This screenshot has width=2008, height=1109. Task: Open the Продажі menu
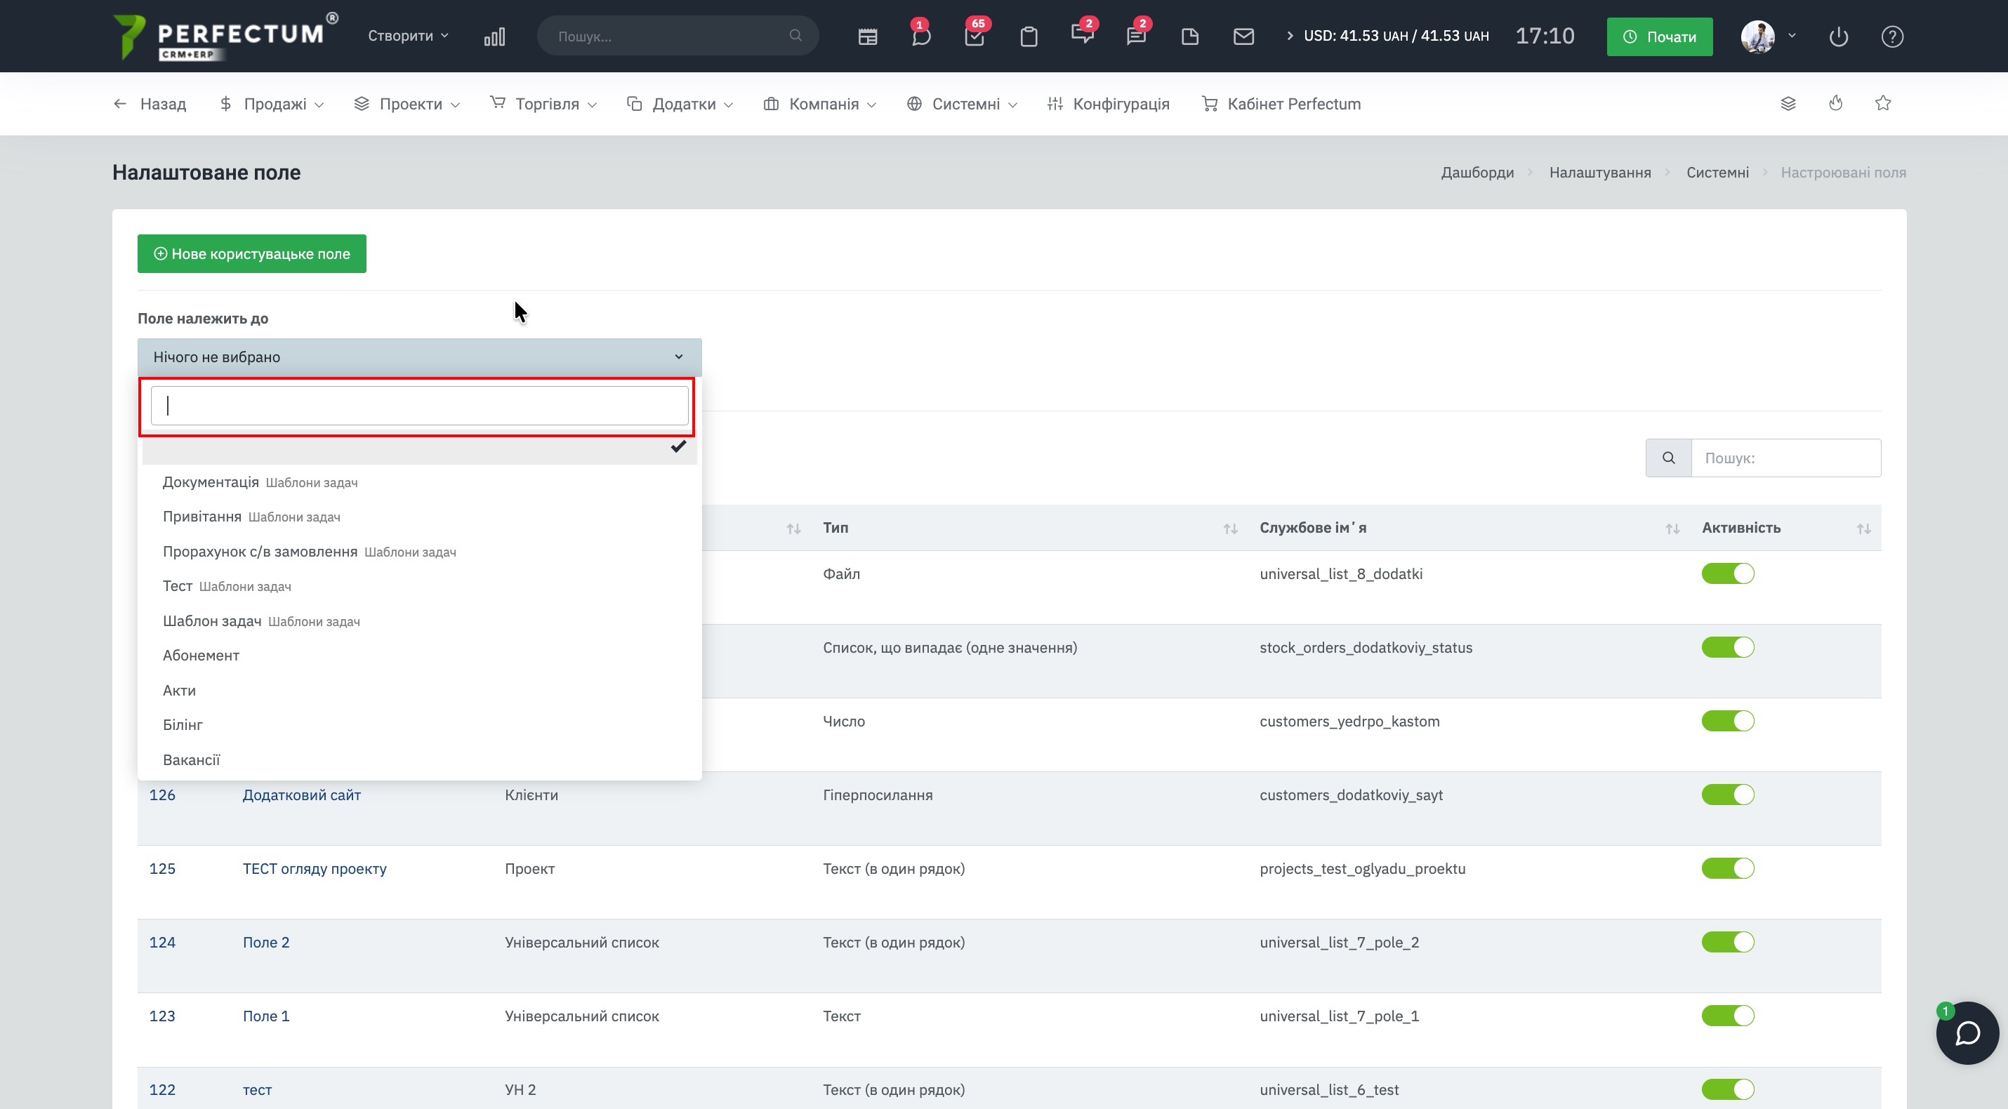(273, 104)
